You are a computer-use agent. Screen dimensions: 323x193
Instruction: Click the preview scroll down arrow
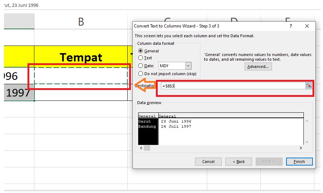point(307,142)
